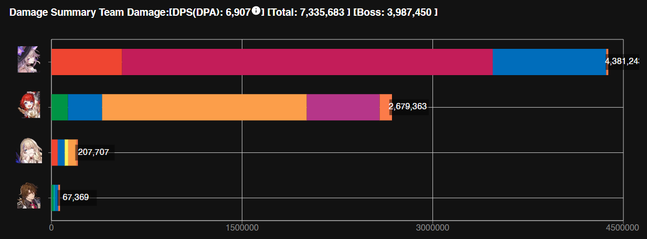Viewport: 647px width, 239px height.
Task: Click the 1500000 axis label
Action: (x=242, y=227)
